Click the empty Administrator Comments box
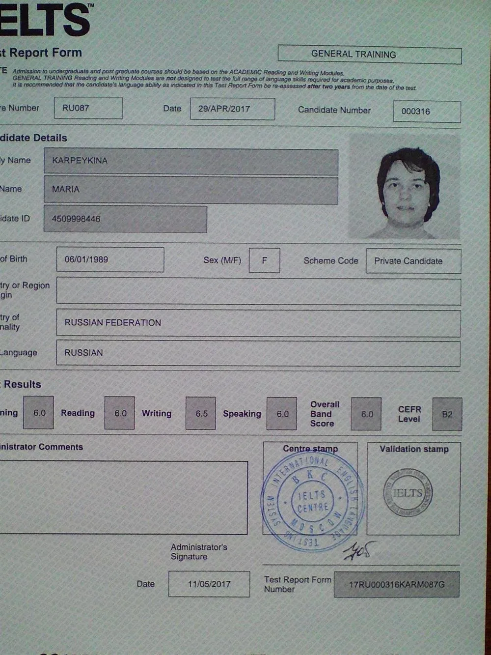The height and width of the screenshot is (655, 491). [123, 497]
